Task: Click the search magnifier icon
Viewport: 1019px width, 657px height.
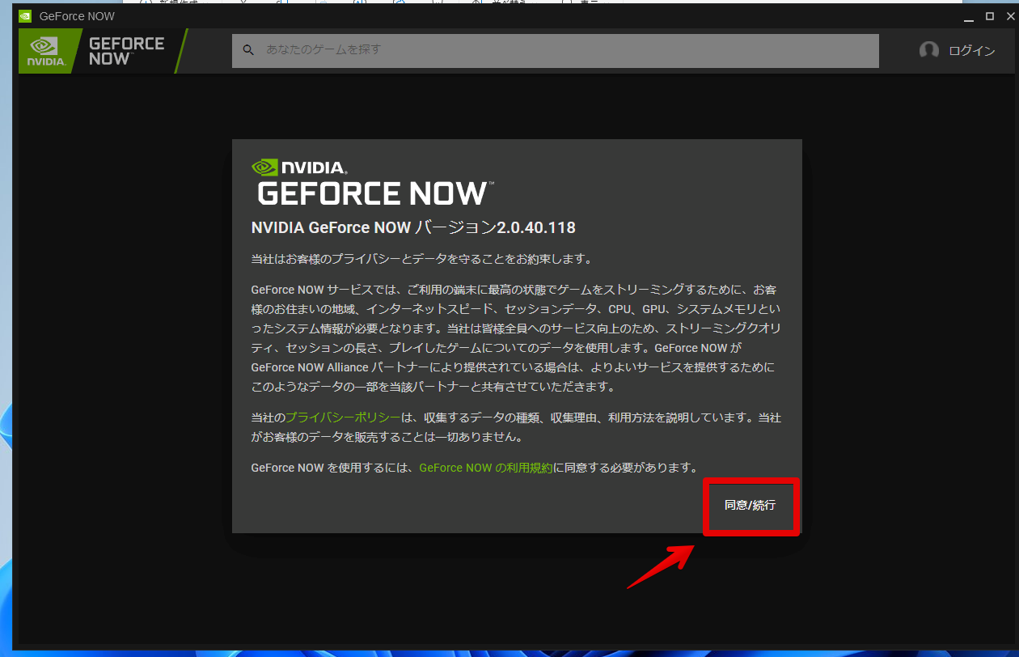Action: click(x=248, y=50)
